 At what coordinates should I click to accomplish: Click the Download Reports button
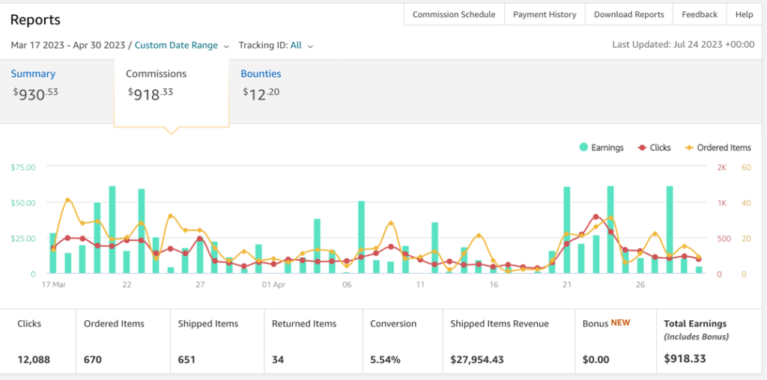pyautogui.click(x=628, y=14)
